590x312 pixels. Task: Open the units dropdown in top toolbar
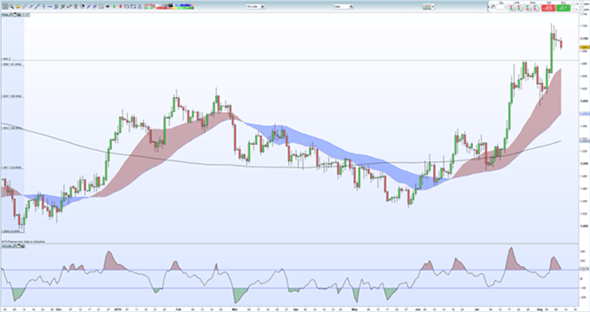tap(255, 6)
